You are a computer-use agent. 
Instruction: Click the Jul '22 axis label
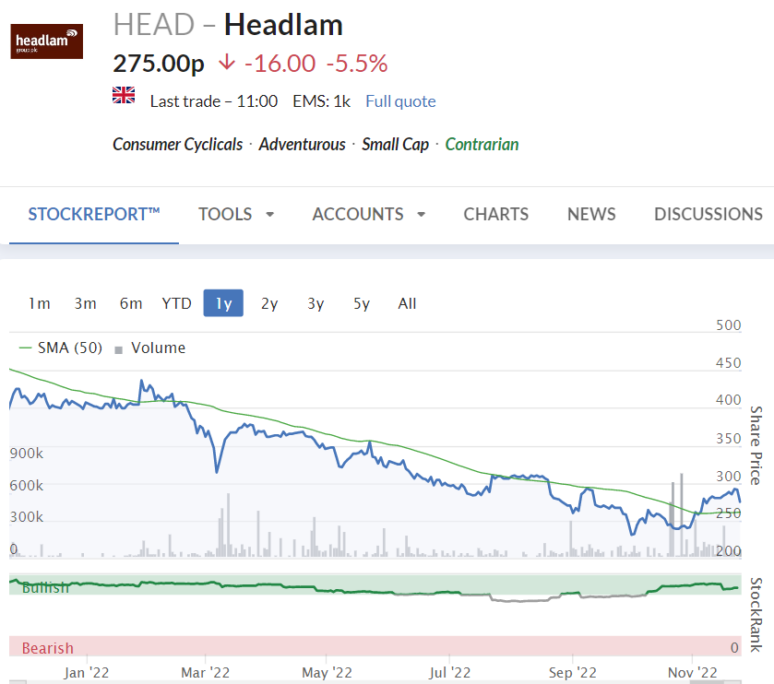449,672
